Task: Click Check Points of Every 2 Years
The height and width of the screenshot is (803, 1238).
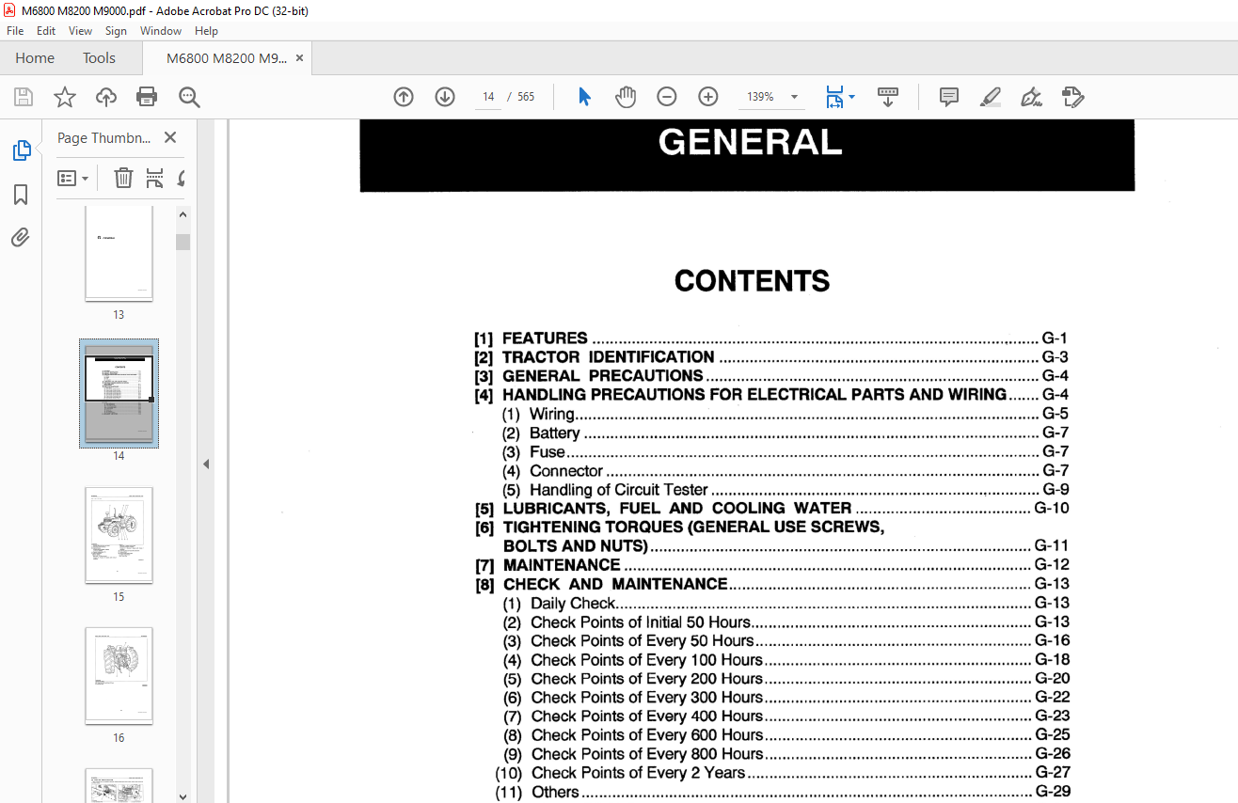Action: (783, 773)
